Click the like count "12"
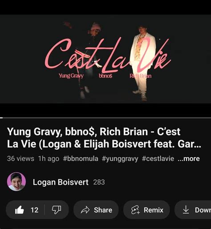 pos(34,210)
